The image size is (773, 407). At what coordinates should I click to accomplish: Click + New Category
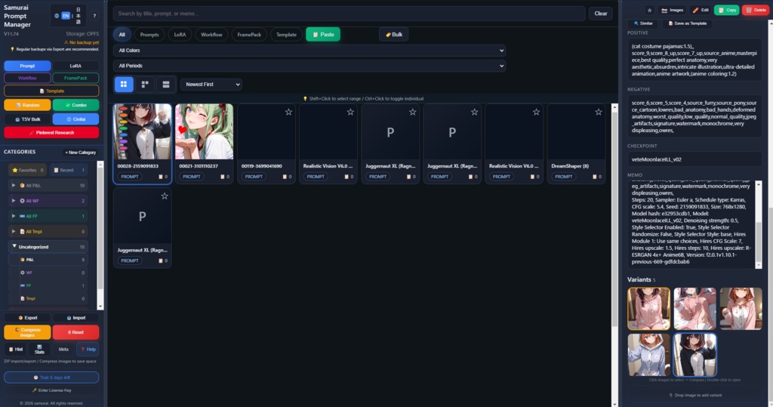[80, 153]
